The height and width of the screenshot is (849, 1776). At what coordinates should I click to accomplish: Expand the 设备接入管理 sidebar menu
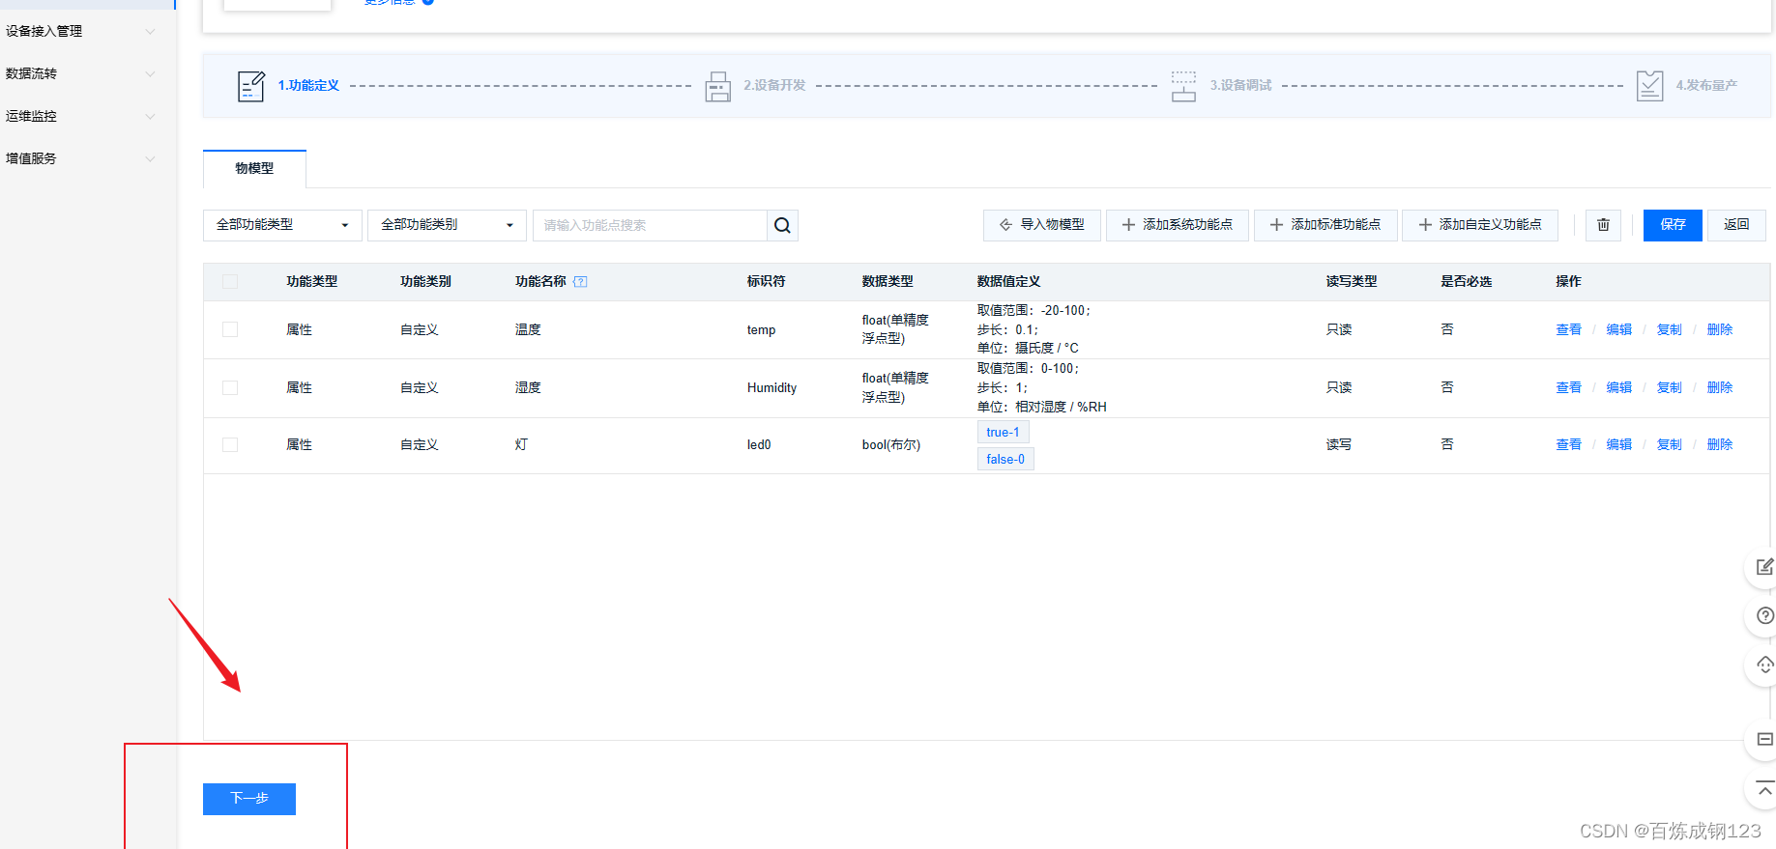(80, 31)
